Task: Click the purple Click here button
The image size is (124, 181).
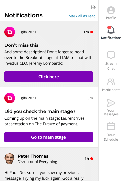Action: coord(49,77)
